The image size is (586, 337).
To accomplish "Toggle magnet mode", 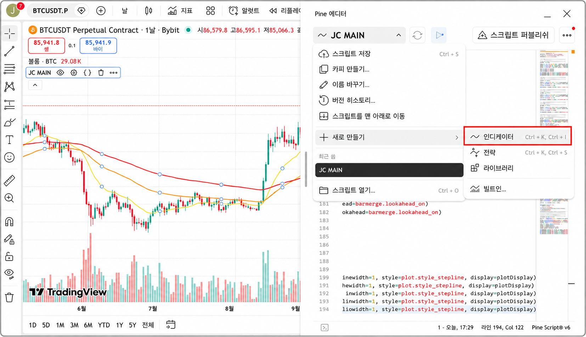I will coord(10,222).
